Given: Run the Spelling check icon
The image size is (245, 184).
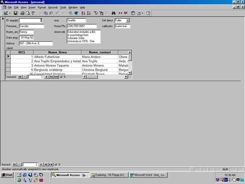Looking at the screenshot, I should [33, 13].
